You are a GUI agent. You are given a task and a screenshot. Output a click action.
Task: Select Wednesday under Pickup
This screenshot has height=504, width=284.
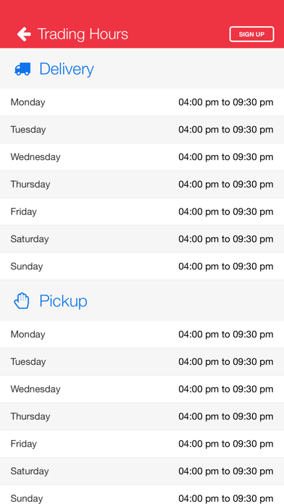tap(35, 389)
